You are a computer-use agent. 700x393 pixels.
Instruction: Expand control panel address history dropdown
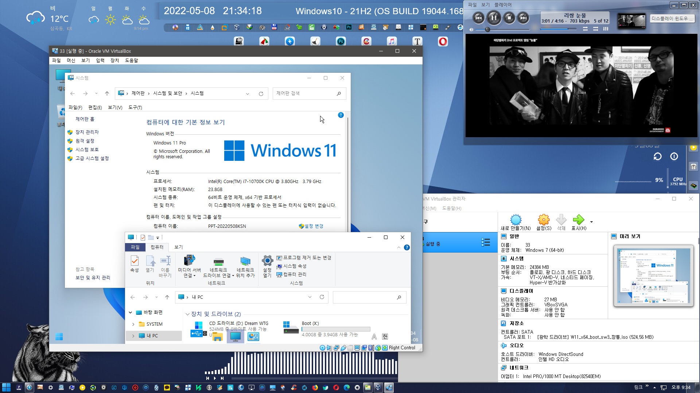pos(248,94)
